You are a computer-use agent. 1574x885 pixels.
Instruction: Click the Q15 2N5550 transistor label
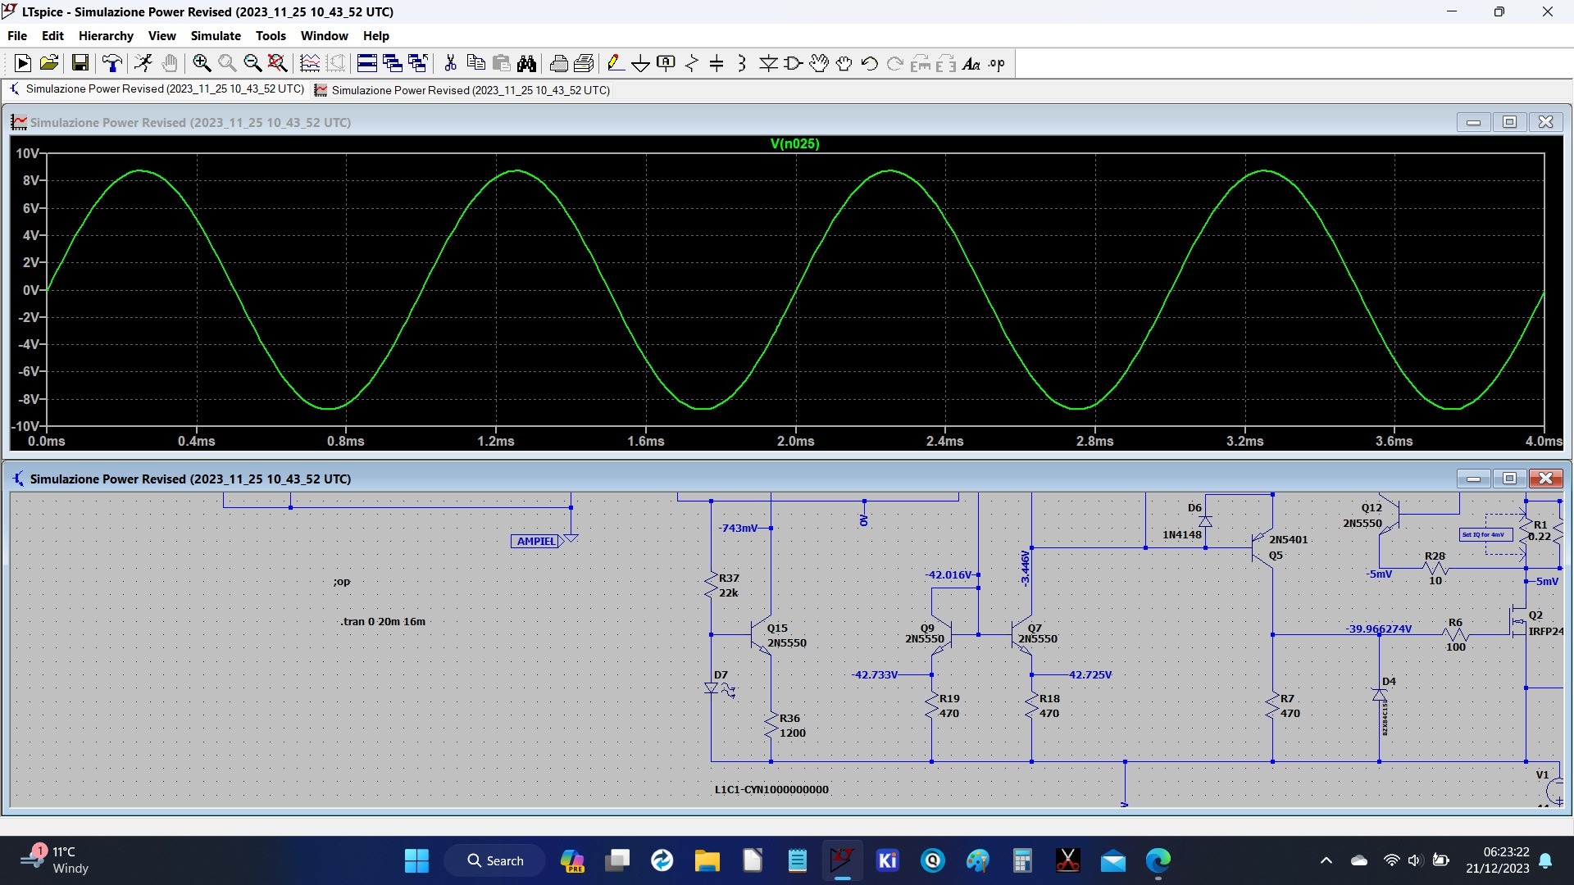click(786, 635)
